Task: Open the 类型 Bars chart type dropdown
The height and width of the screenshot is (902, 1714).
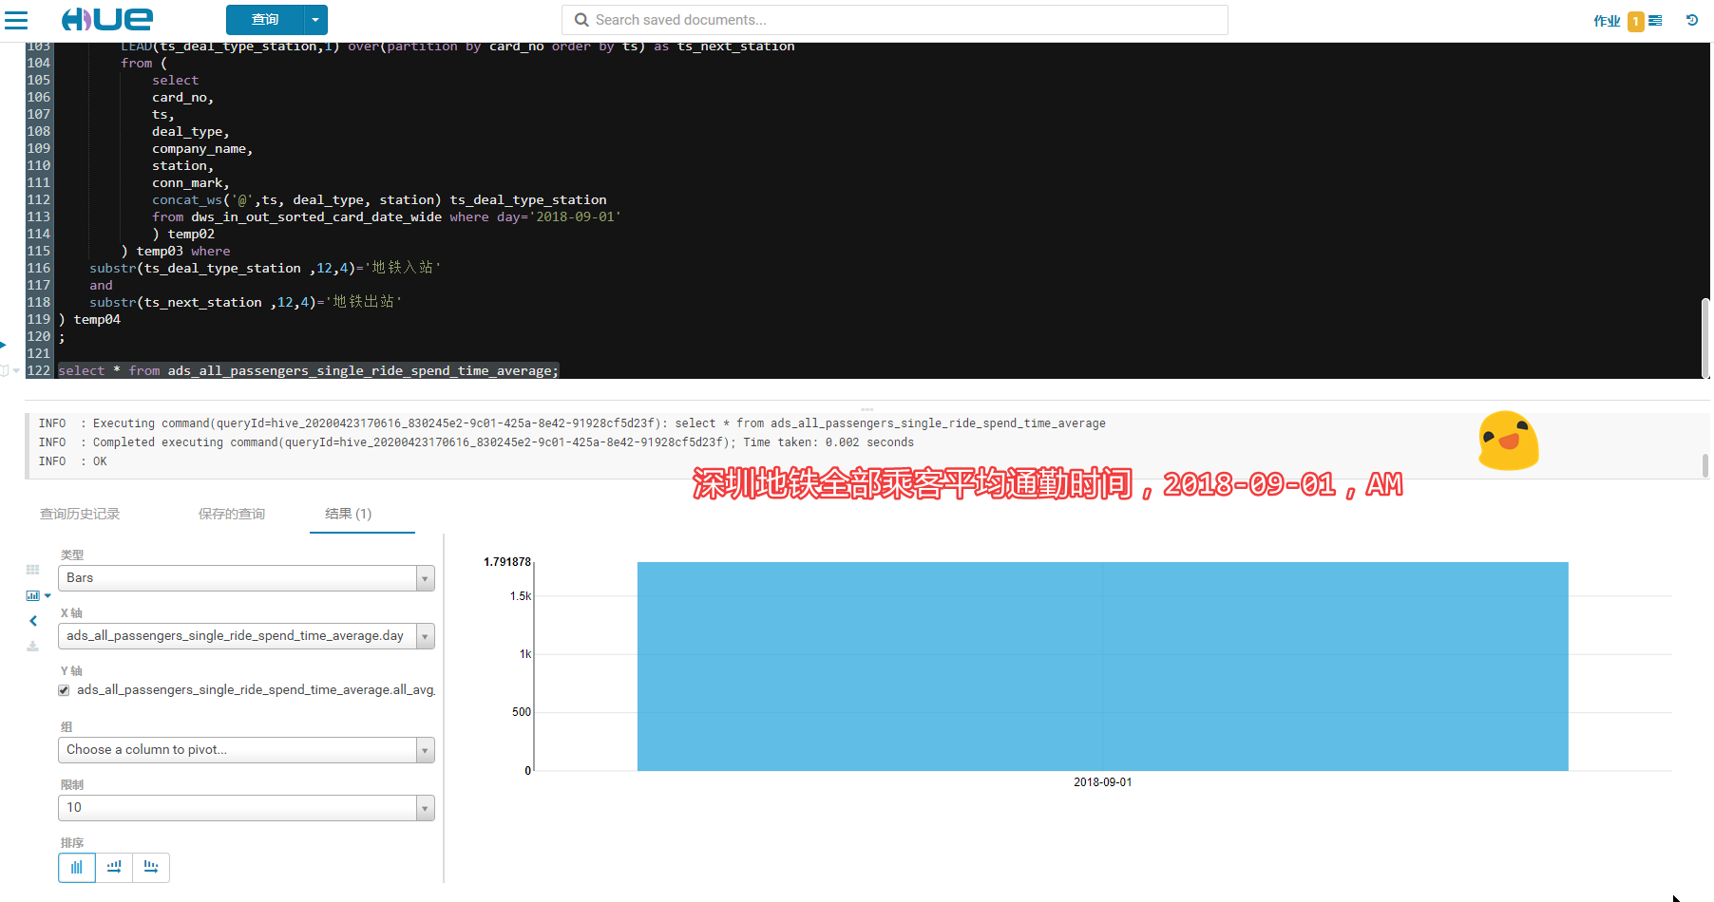Action: click(x=246, y=578)
